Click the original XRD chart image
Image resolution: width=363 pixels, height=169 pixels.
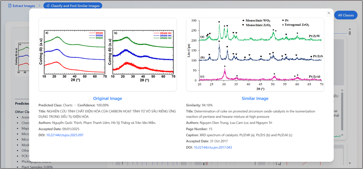pos(107,55)
